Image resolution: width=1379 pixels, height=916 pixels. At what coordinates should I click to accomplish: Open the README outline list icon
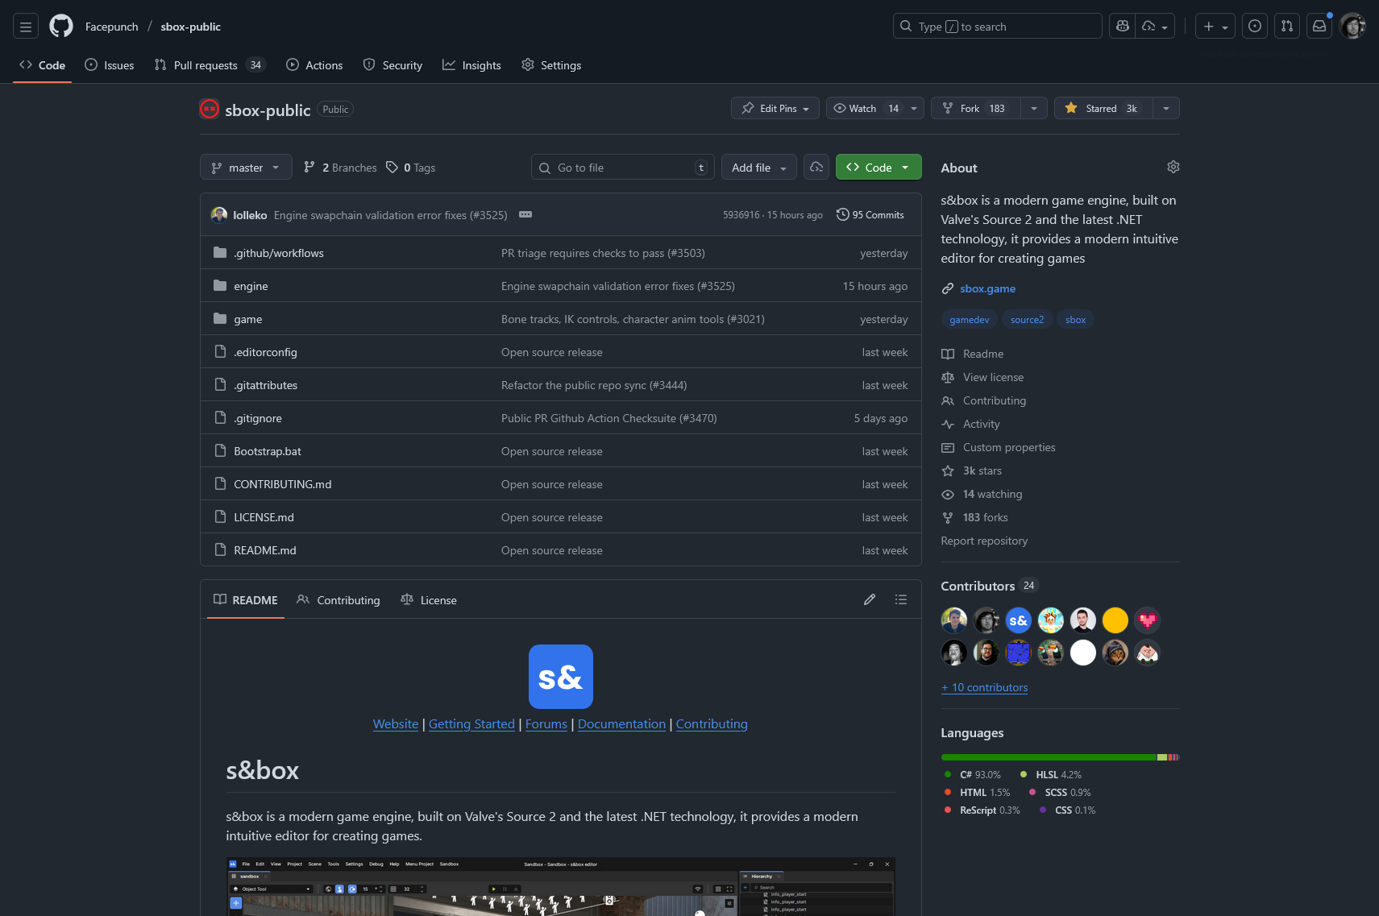click(x=900, y=599)
